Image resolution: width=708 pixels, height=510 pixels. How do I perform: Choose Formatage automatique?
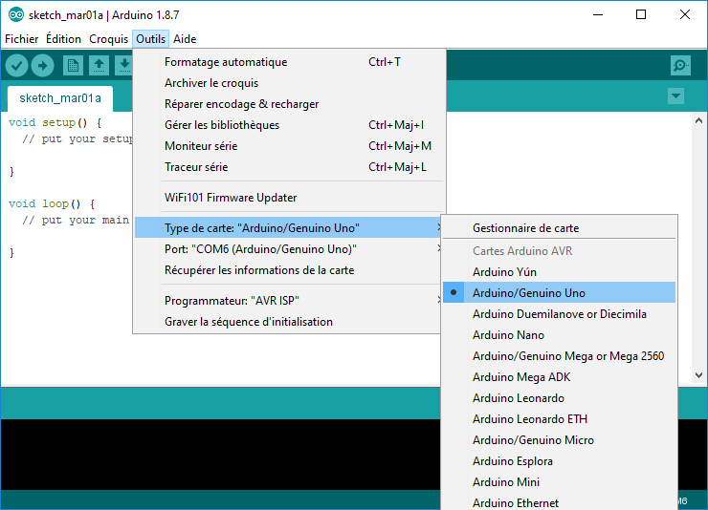[x=290, y=62]
